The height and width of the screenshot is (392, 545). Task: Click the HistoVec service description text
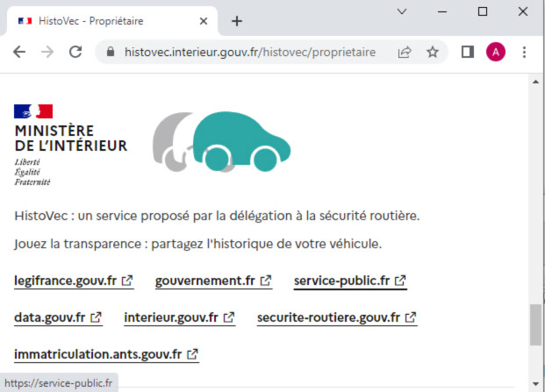click(218, 216)
